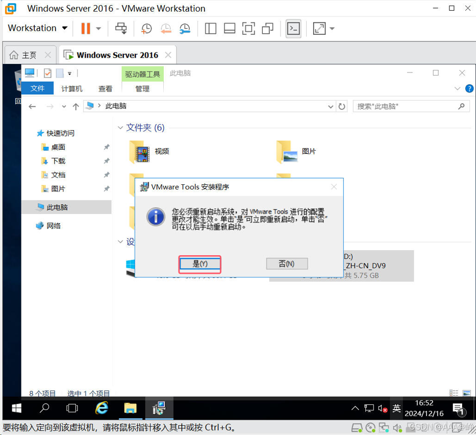The height and width of the screenshot is (435, 476).
Task: Select 快速访问 in the navigation pane
Action: [60, 133]
